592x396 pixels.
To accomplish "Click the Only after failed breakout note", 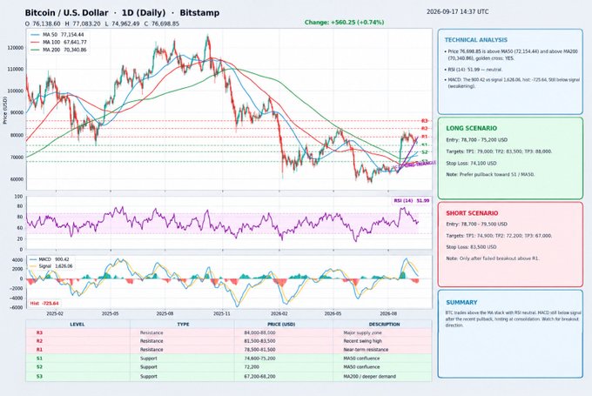I will tap(493, 258).
